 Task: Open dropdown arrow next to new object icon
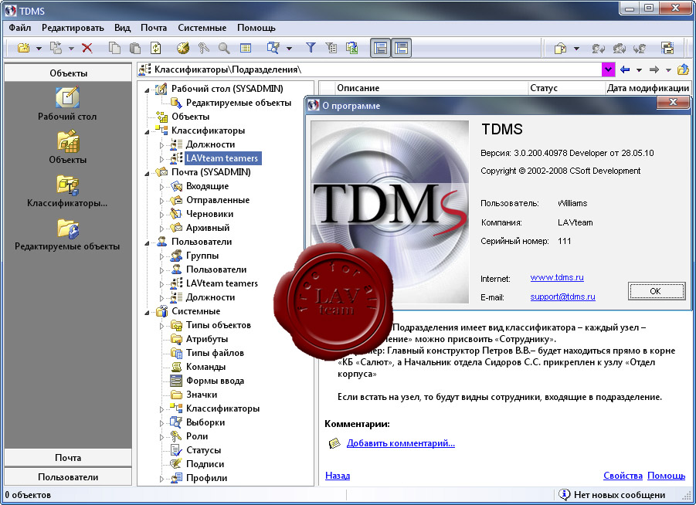39,49
